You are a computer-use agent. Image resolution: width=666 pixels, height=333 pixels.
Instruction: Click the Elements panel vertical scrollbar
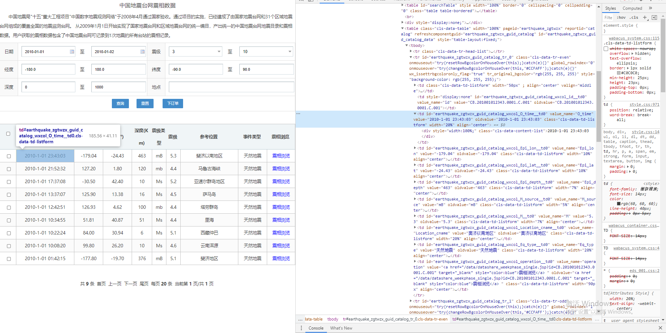point(599,106)
